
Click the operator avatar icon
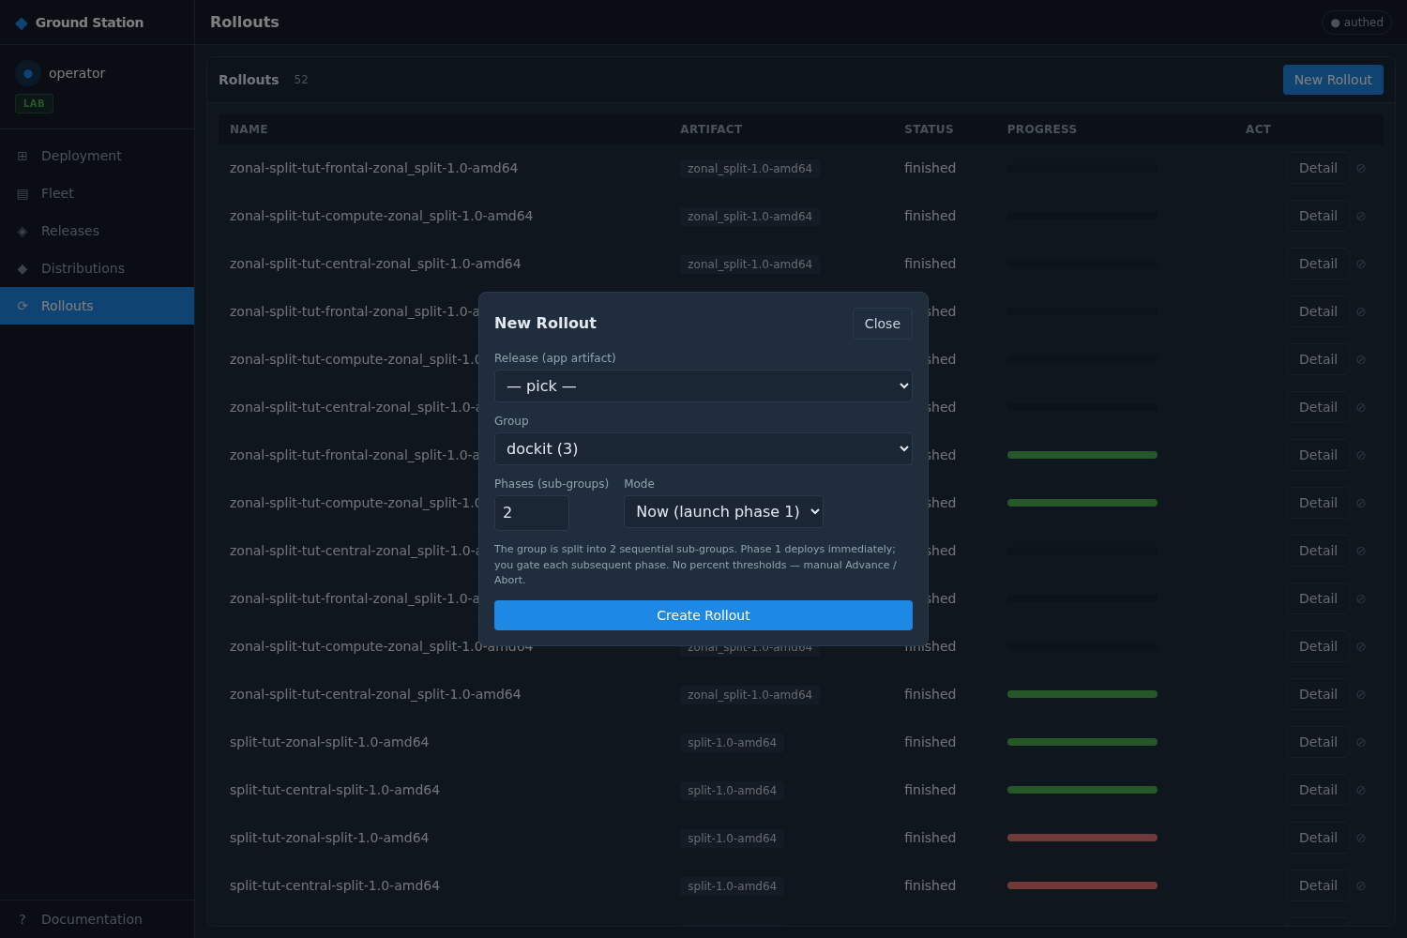click(28, 73)
